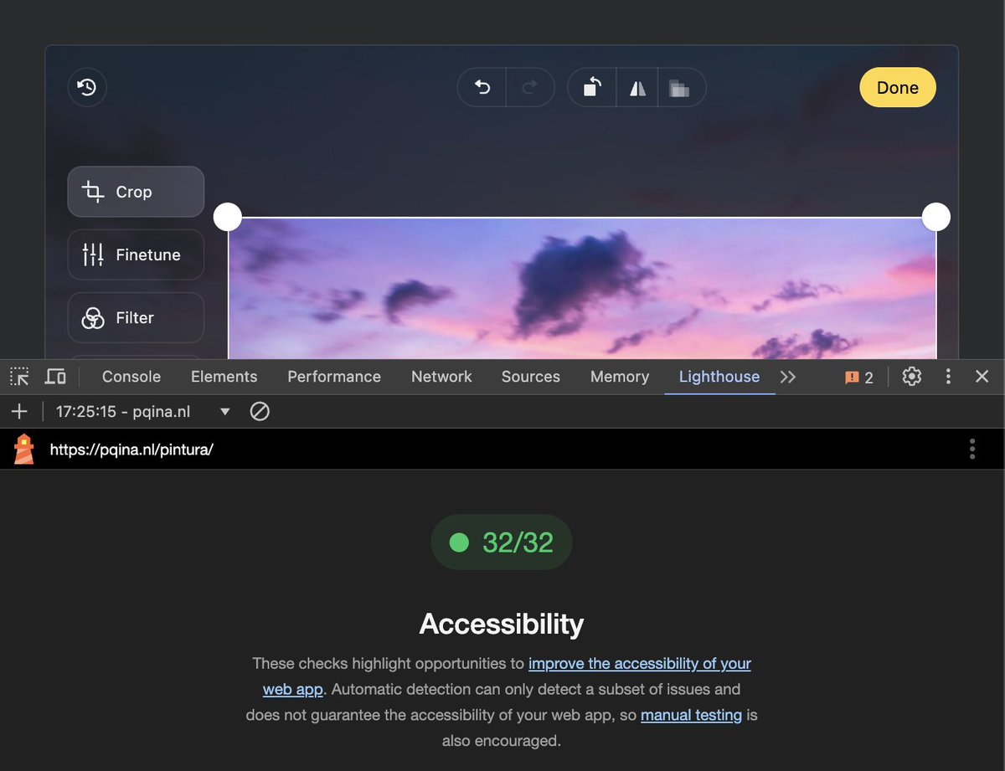Flip the image horizontally

click(x=636, y=87)
